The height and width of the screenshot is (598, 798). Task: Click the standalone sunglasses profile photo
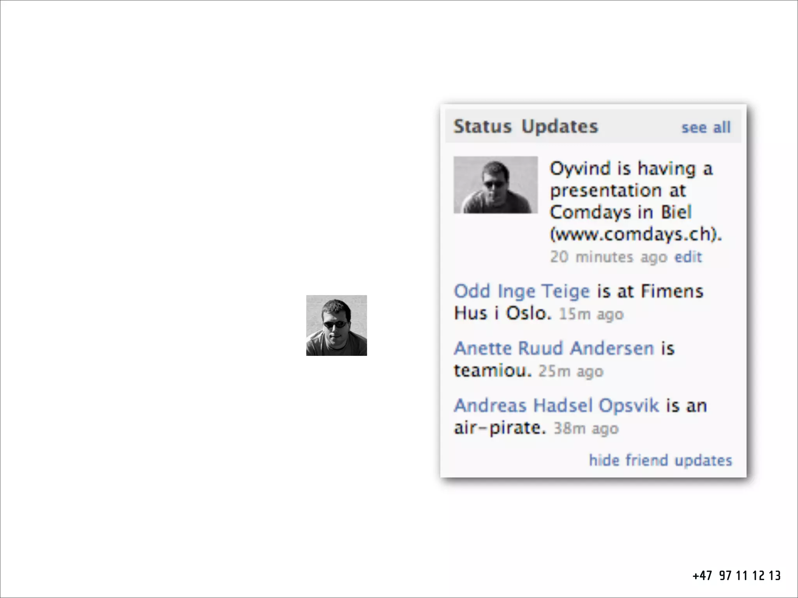click(336, 325)
